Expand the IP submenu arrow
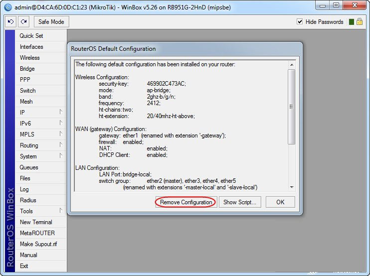Image resolution: width=370 pixels, height=276 pixels. 61,112
